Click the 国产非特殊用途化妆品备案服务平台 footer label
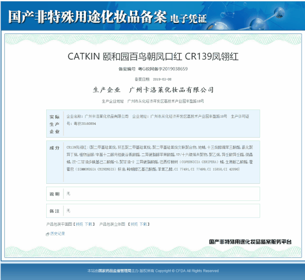 [250, 242]
